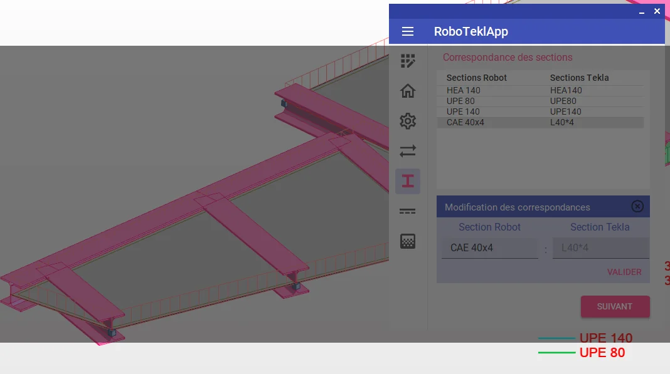The height and width of the screenshot is (374, 670).
Task: Click the L40*4 Tekla table cell
Action: 562,123
